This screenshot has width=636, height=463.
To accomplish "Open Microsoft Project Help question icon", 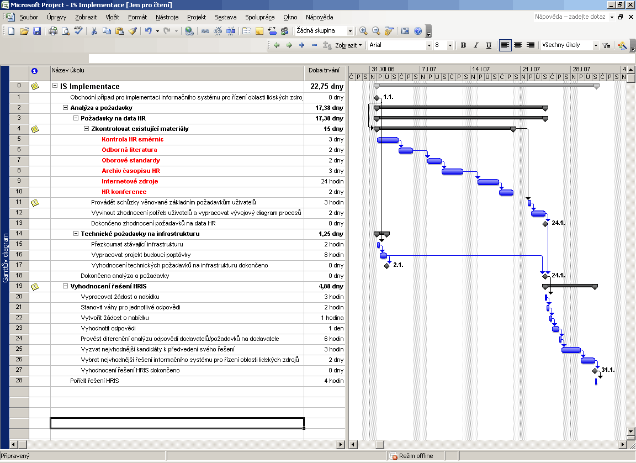I will (x=418, y=31).
